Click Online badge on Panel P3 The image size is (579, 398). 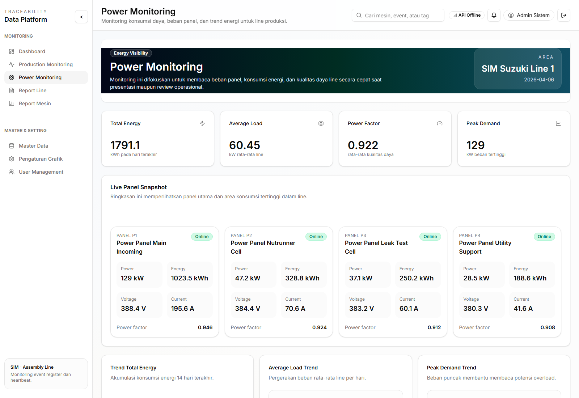430,237
